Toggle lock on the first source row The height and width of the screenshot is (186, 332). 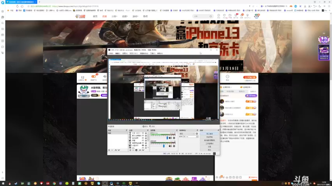coord(146,133)
